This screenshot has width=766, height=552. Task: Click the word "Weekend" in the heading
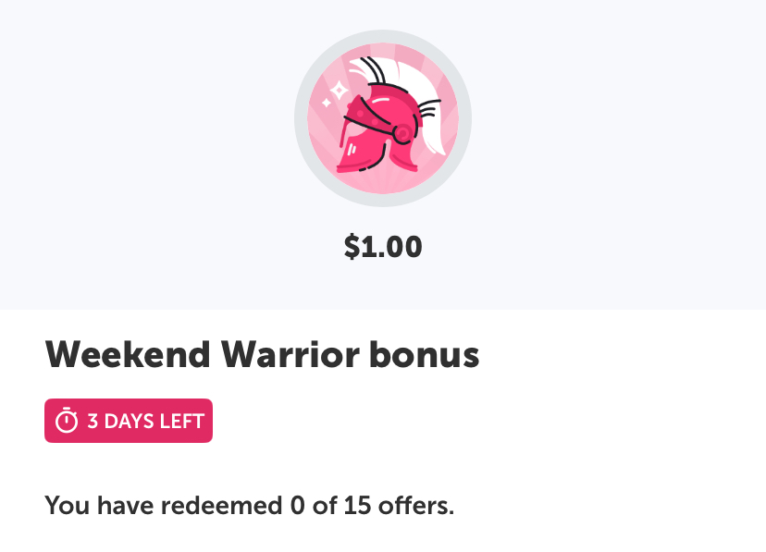[128, 355]
